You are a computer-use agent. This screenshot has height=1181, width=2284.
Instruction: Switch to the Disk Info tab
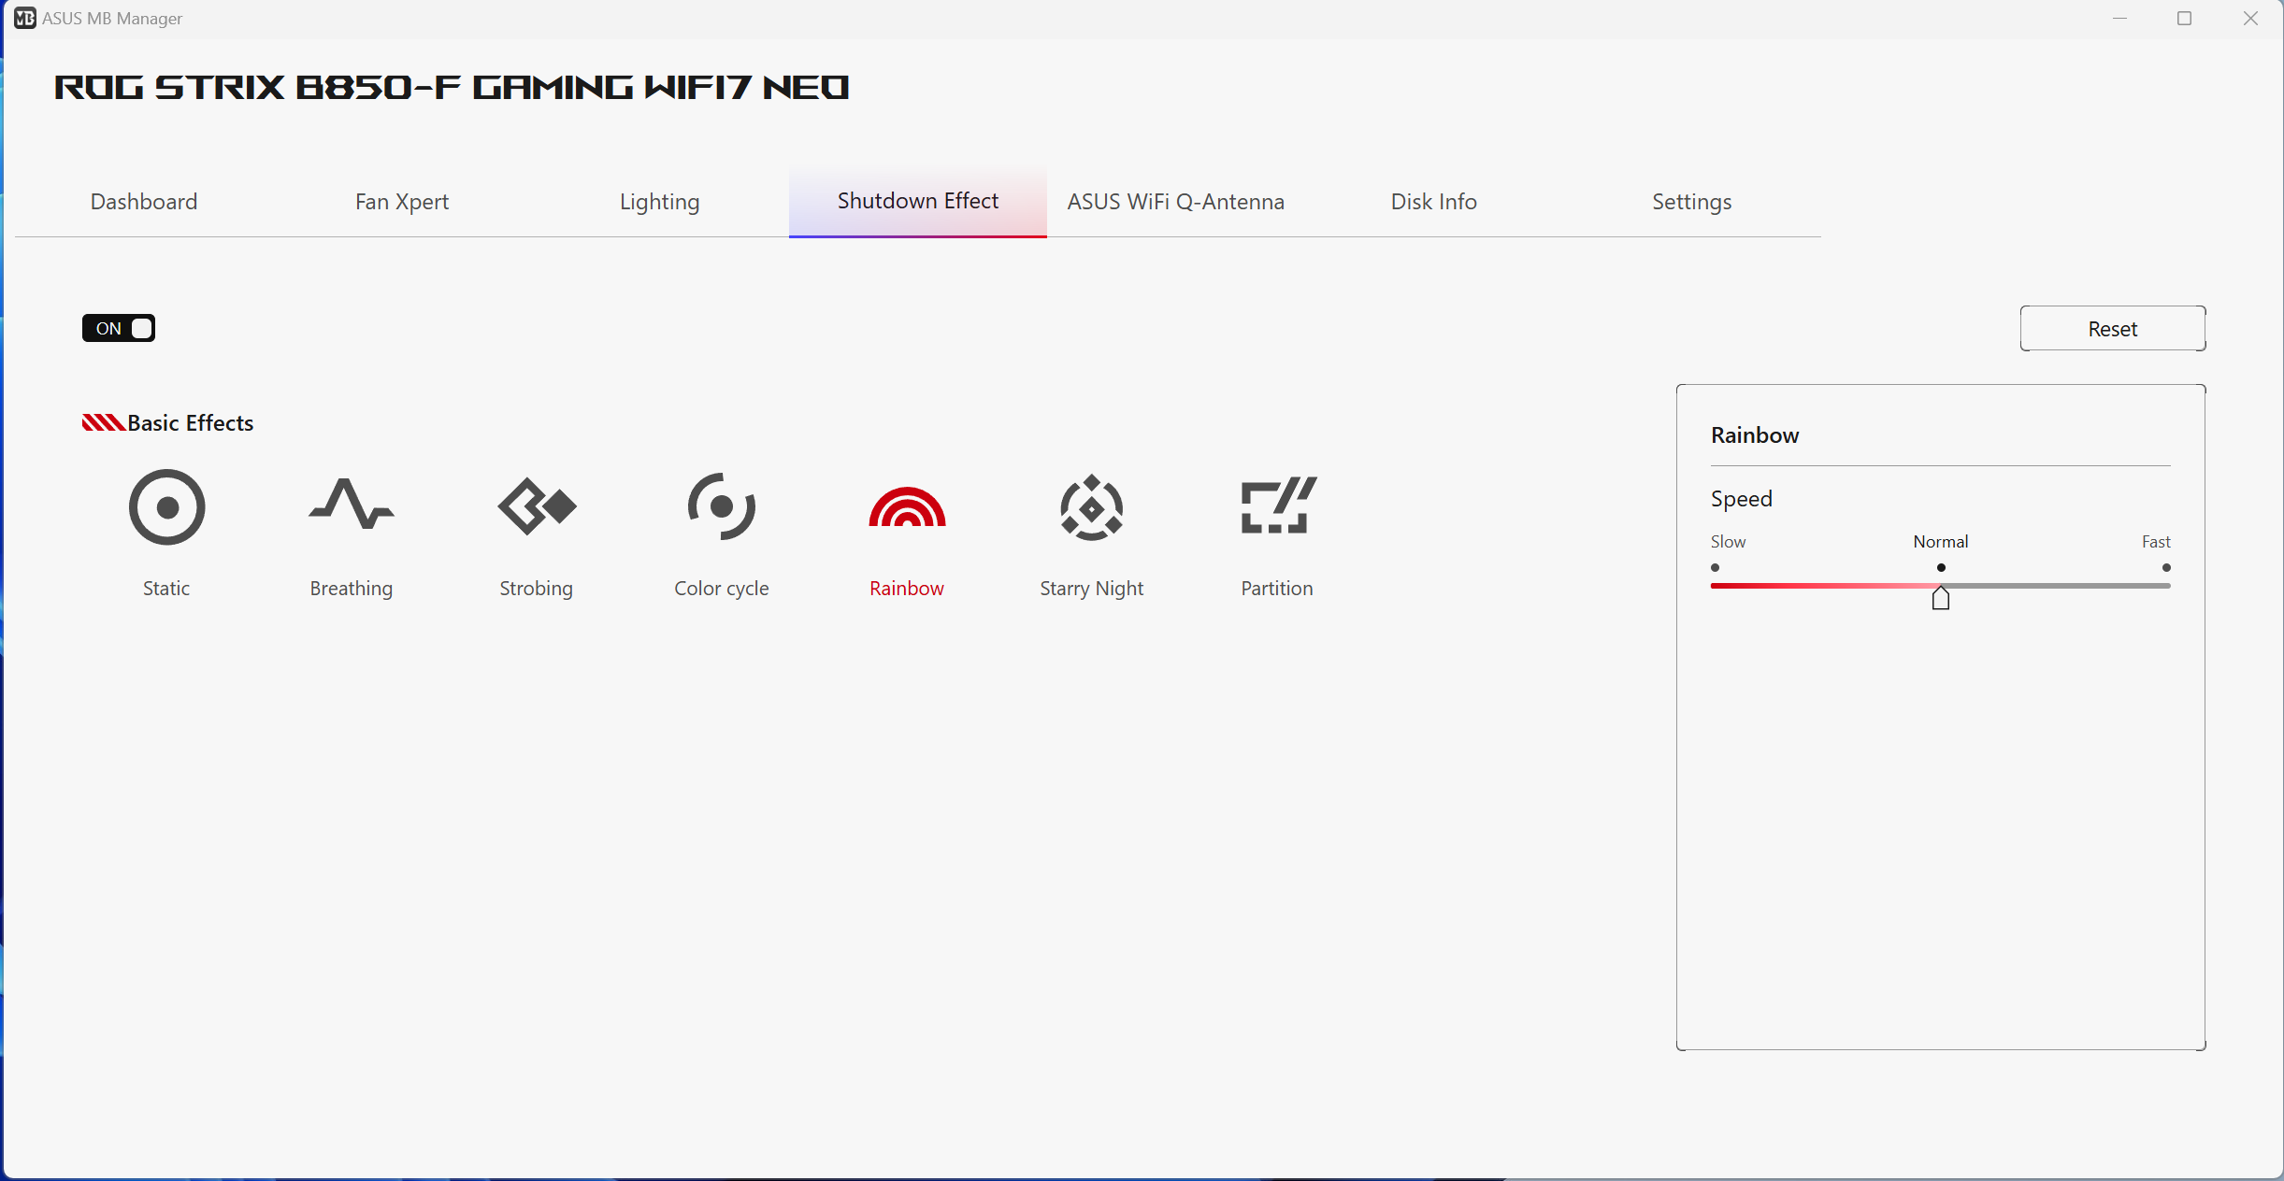point(1434,202)
